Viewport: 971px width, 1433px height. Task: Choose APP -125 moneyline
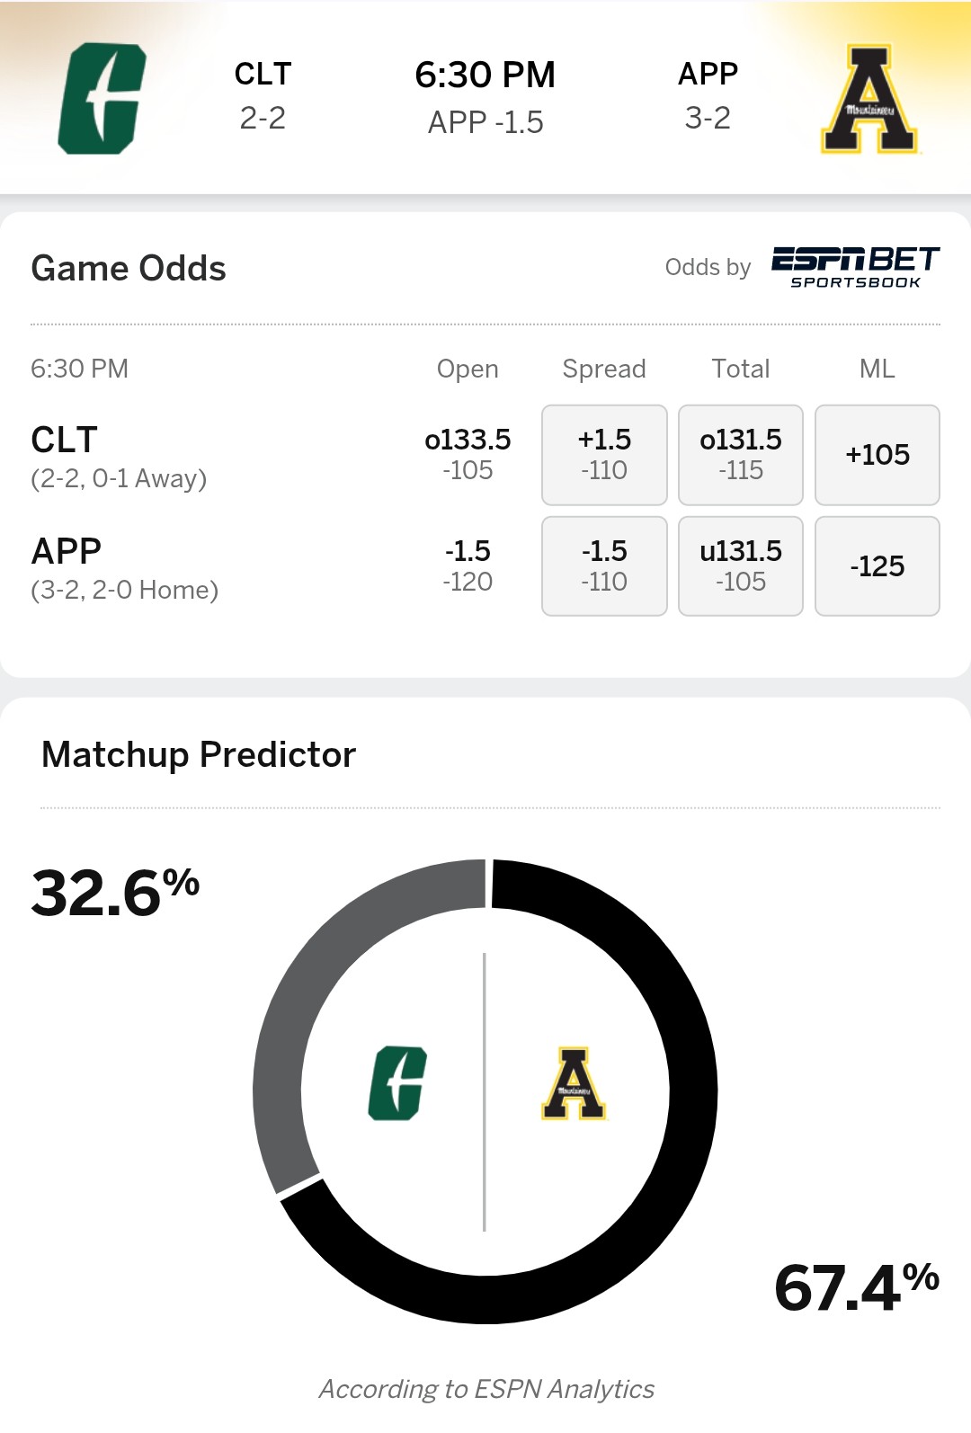pos(877,566)
